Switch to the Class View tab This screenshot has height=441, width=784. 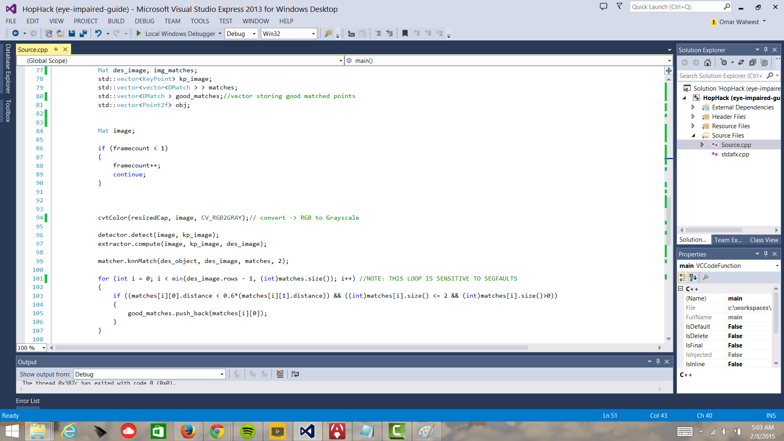764,240
